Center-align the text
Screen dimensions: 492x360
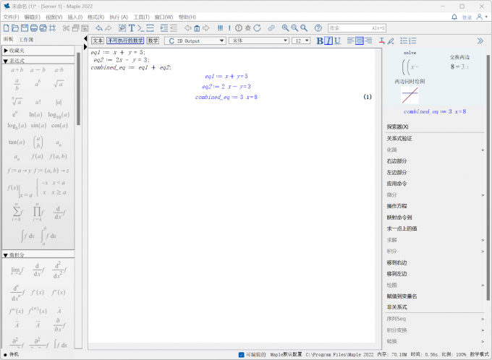click(x=360, y=40)
